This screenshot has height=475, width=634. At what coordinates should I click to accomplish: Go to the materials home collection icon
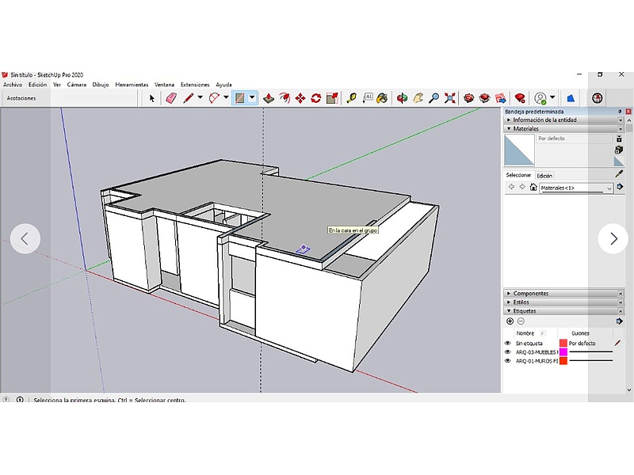(533, 188)
